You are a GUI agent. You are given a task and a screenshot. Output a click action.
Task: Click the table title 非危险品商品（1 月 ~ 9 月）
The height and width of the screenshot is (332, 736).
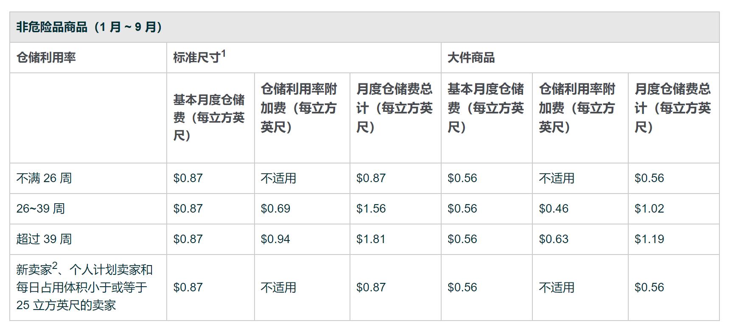[x=89, y=27]
